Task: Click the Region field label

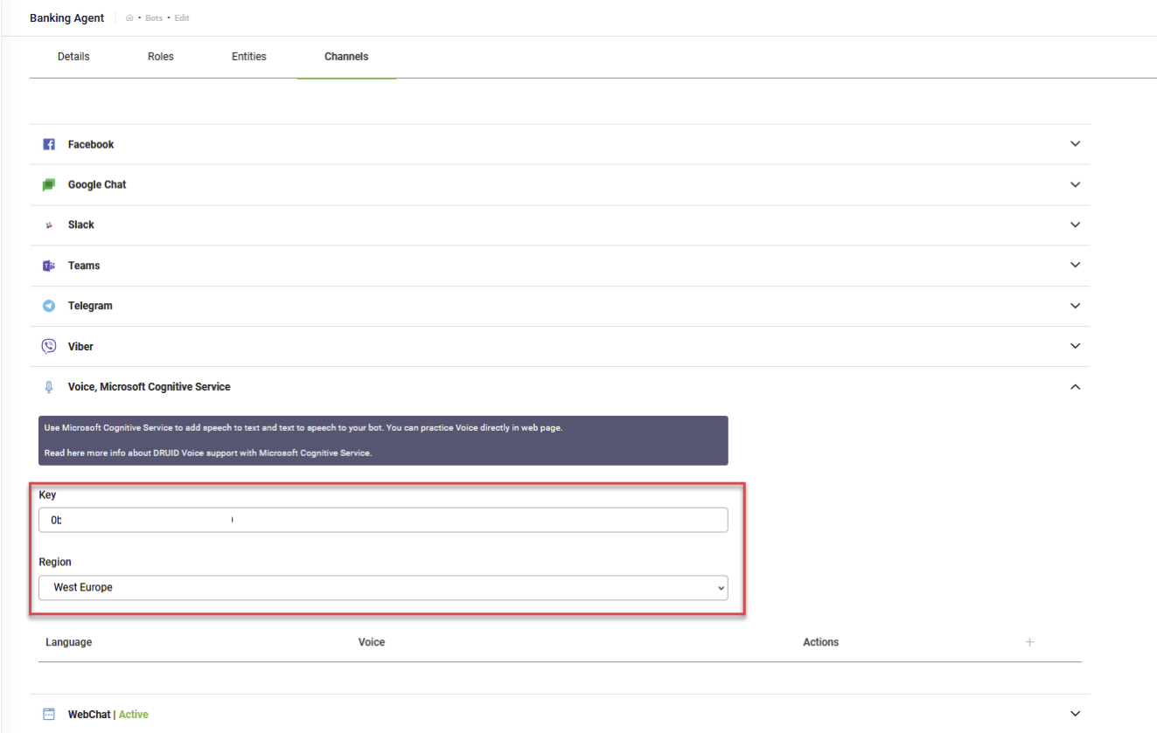Action: click(55, 562)
